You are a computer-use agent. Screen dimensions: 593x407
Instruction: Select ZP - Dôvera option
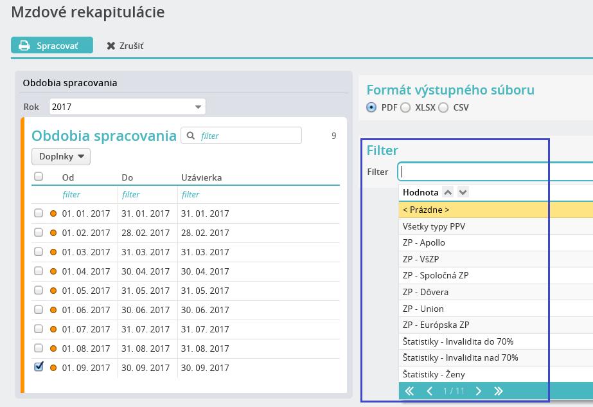(496, 293)
